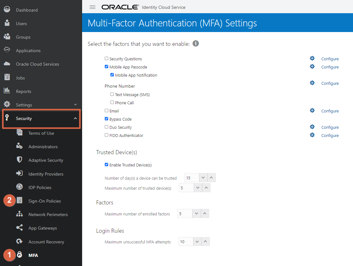
Task: Click Configure link for Mobile App Passcode
Action: click(x=330, y=67)
